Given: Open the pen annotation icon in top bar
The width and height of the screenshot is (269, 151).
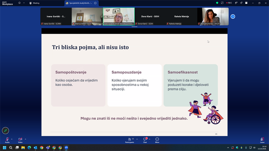Looking at the screenshot, I should click(236, 3).
